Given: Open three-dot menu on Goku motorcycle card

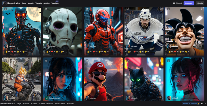Looking at the screenshot, I should [38, 61].
